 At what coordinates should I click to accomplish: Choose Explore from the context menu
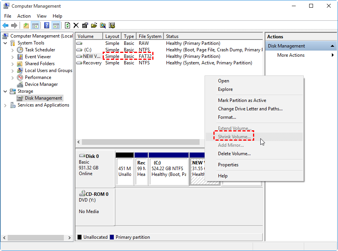(x=254, y=89)
